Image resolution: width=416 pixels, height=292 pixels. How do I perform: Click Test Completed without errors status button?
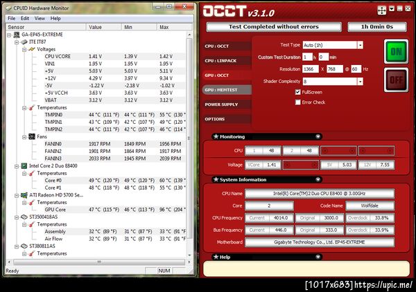274,27
